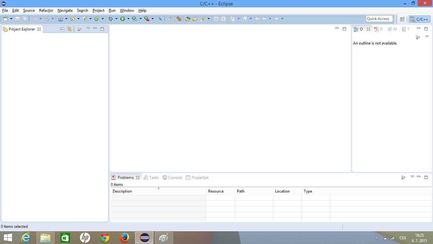Click the green Run button icon
This screenshot has height=244, width=433.
(123, 19)
